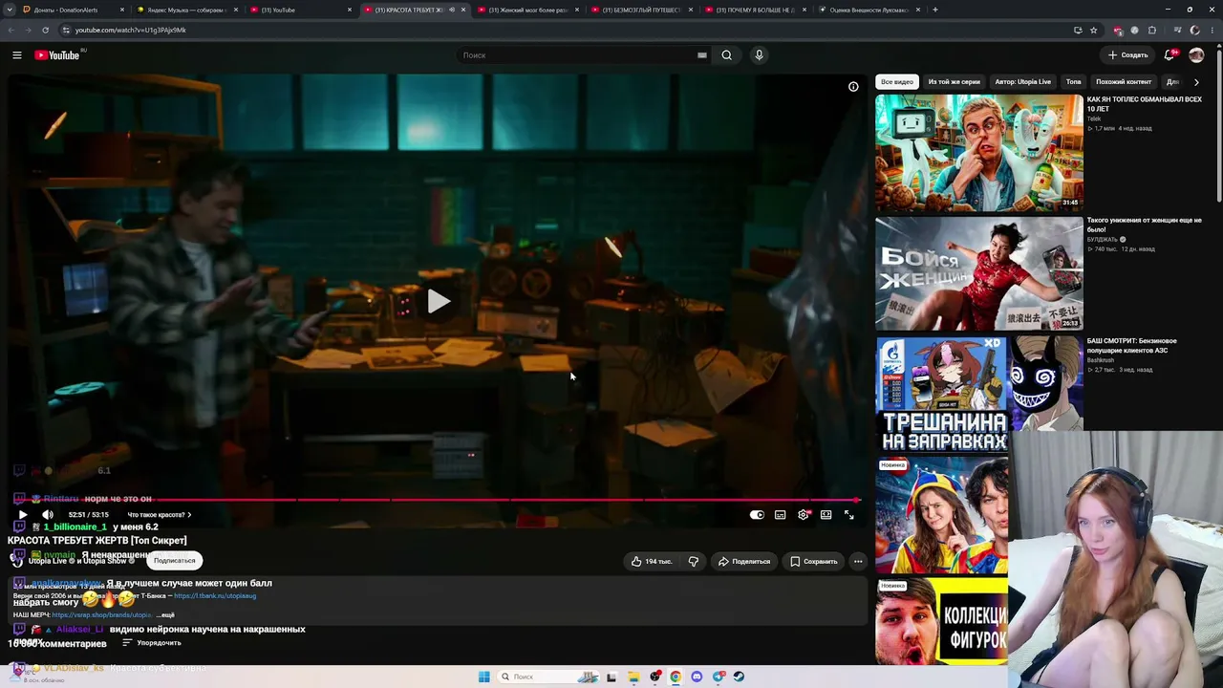
Task: Enter fullscreen mode
Action: [x=848, y=515]
